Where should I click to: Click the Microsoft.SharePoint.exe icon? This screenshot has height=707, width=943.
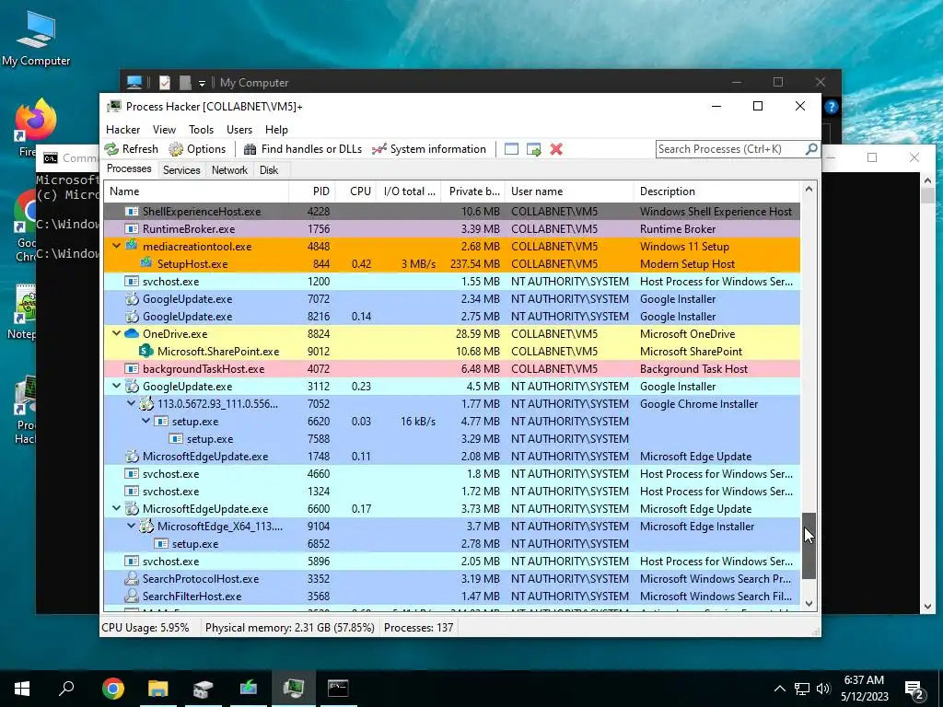click(x=146, y=351)
